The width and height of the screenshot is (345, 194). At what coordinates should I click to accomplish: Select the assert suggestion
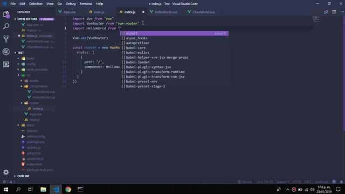click(x=174, y=33)
